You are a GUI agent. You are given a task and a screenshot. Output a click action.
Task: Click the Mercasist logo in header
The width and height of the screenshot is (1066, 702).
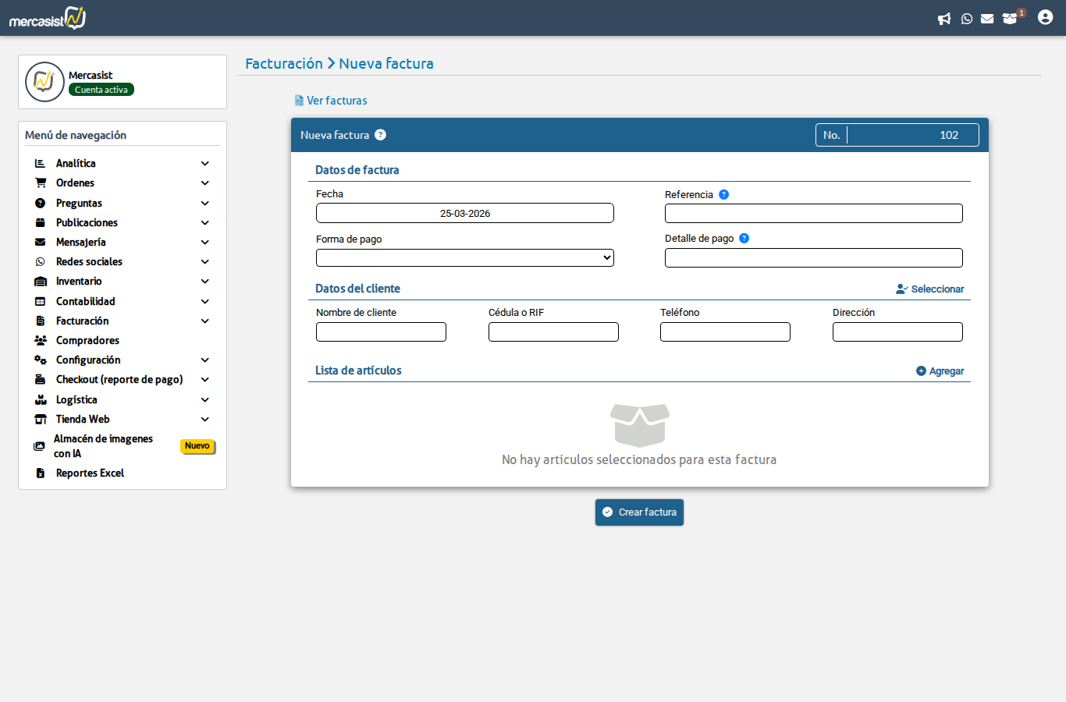click(48, 18)
